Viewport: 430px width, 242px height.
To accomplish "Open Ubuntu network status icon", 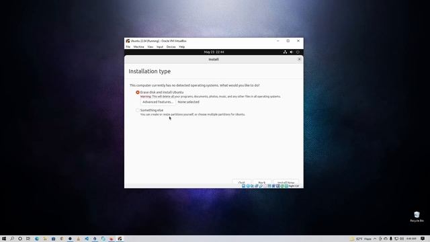I will click(285, 52).
